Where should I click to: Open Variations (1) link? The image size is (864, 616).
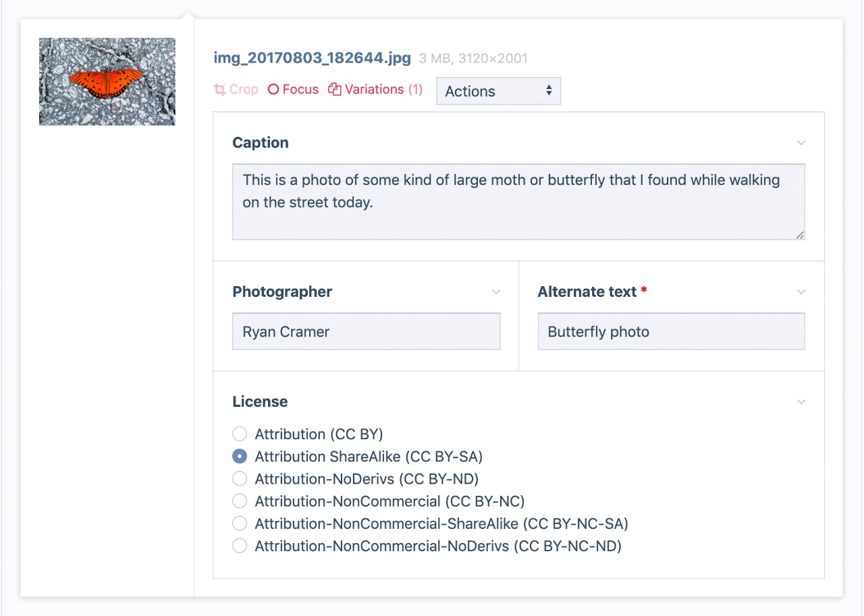pyautogui.click(x=375, y=89)
